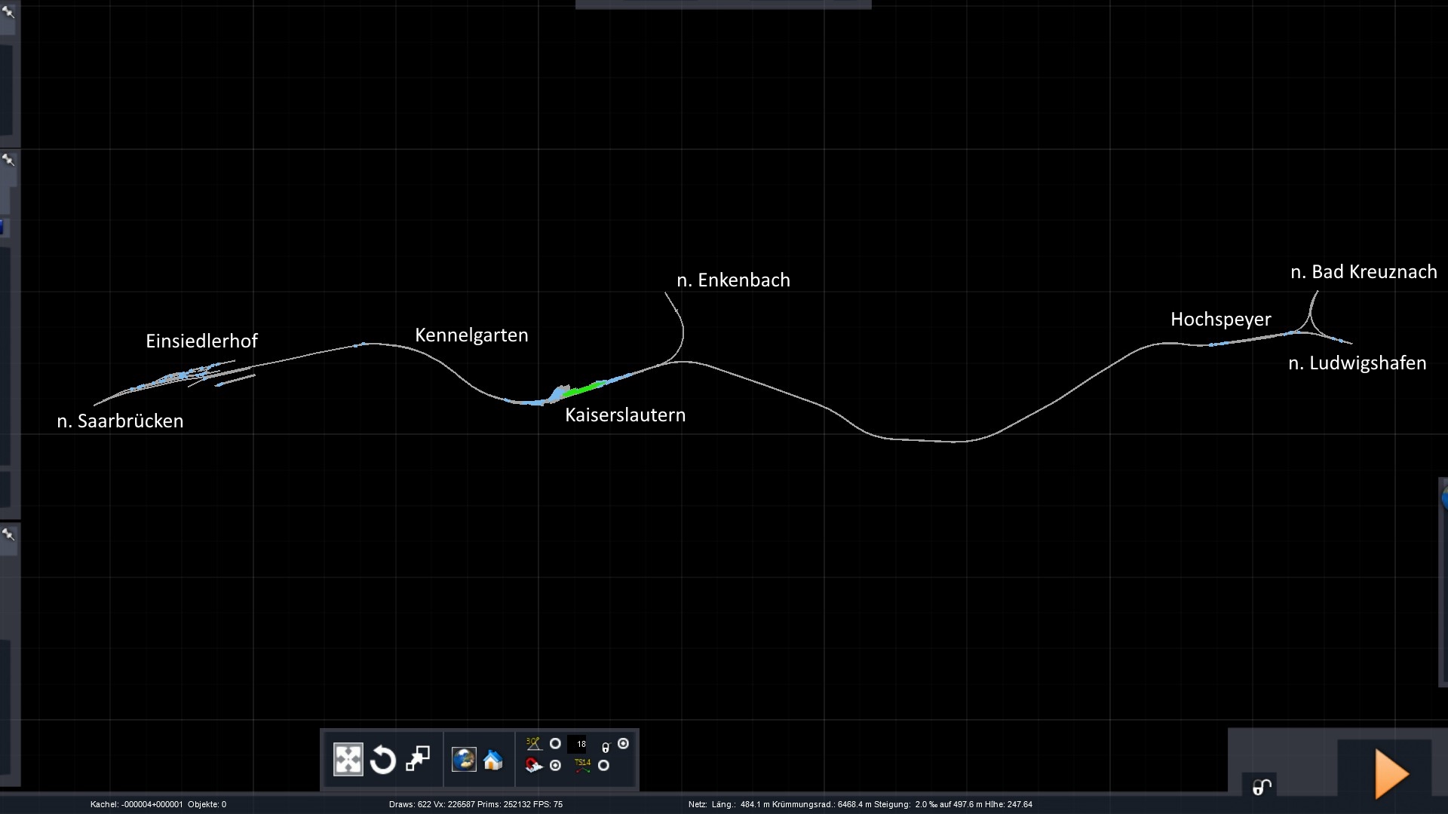Click the pin icon of the top-left panel
1448x814 pixels.
8,11
